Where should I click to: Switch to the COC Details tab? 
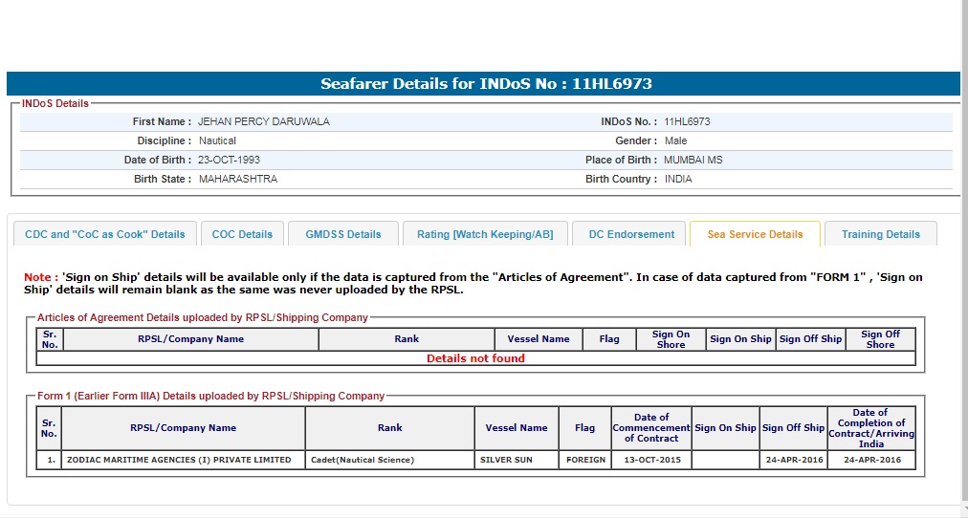coord(242,234)
